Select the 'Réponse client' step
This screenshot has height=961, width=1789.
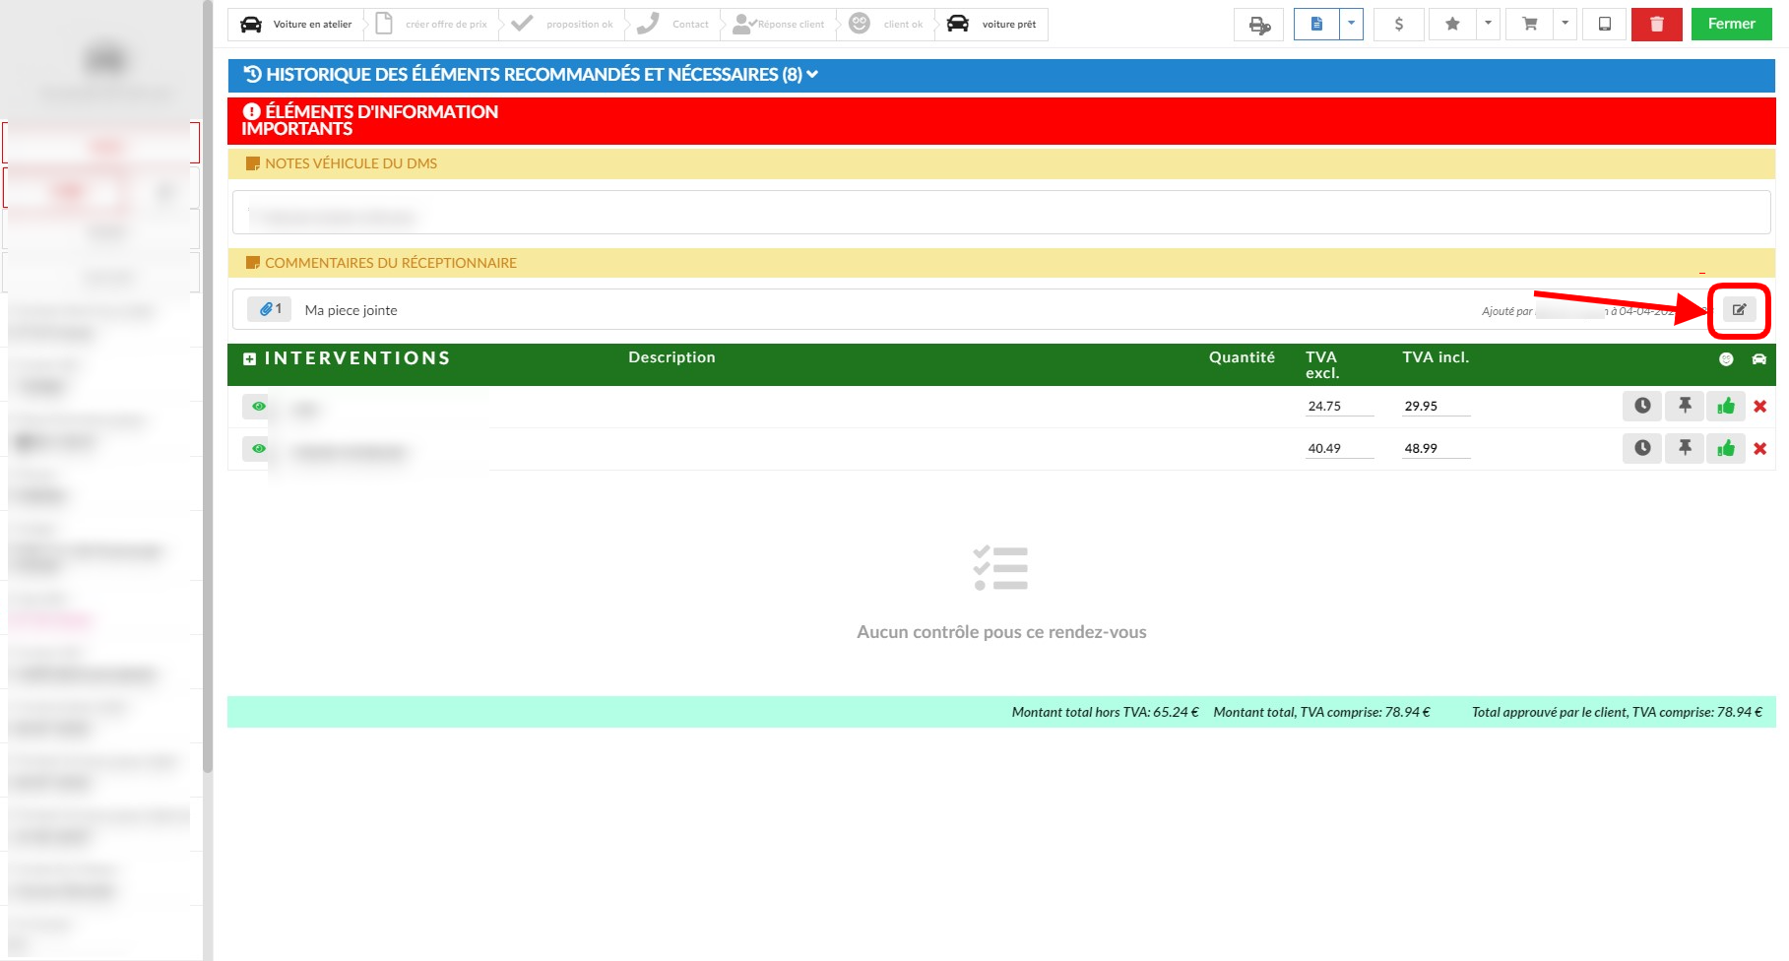click(x=780, y=25)
